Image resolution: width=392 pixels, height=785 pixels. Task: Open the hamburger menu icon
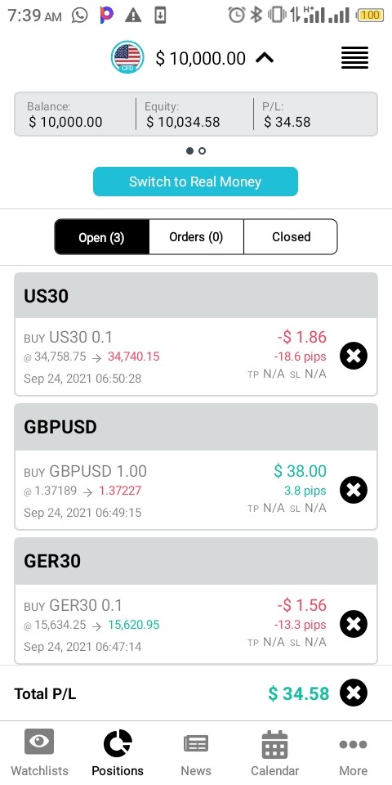[x=354, y=57]
